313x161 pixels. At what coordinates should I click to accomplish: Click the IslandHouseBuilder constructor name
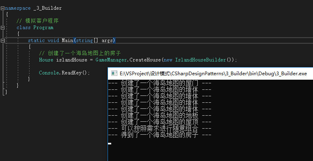(201, 60)
